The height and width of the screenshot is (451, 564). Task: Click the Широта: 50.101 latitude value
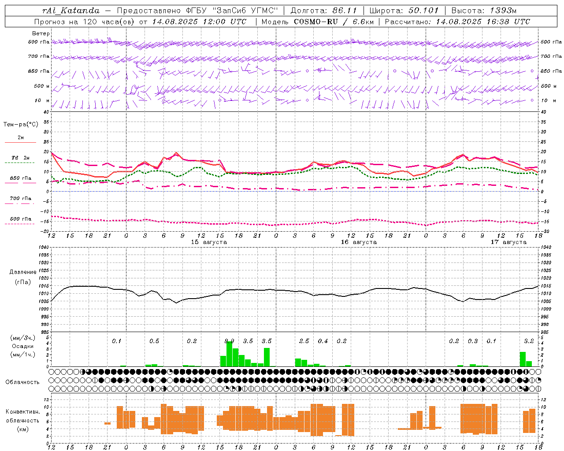tap(404, 11)
